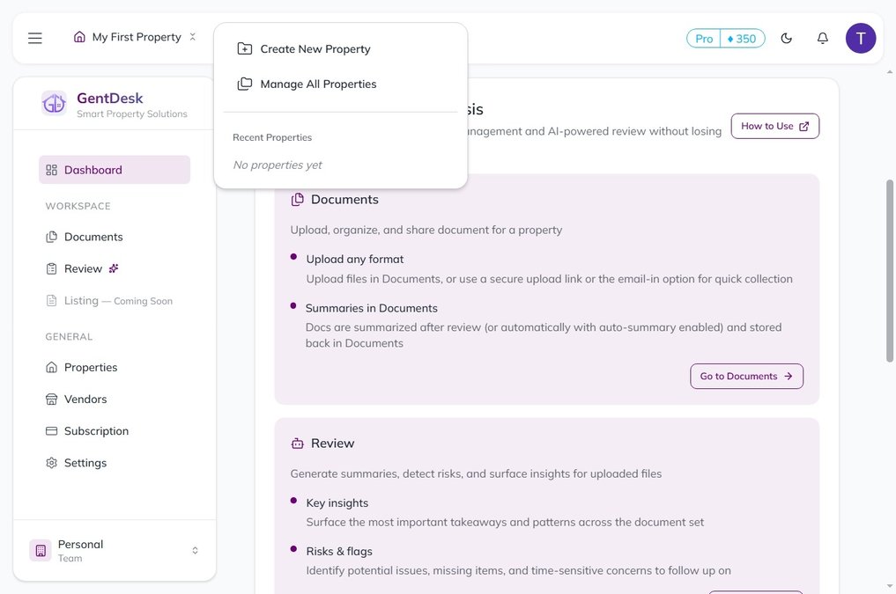Choose Manage All Properties
The image size is (896, 594).
(318, 82)
